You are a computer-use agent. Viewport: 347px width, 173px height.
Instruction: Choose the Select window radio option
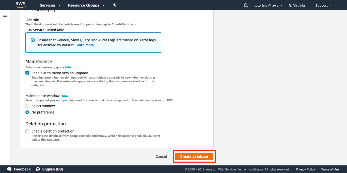[x=27, y=106]
